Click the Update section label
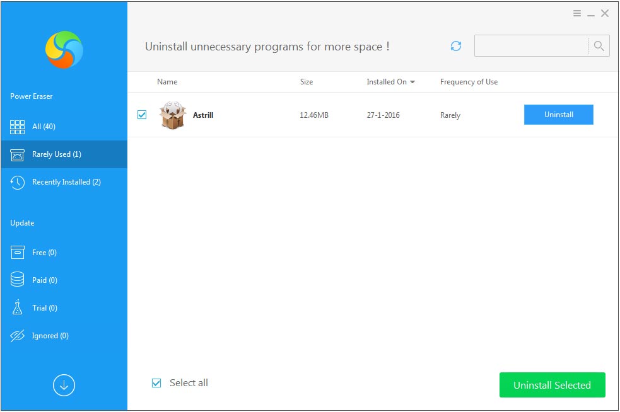Viewport: 620px width, 412px height. (22, 223)
